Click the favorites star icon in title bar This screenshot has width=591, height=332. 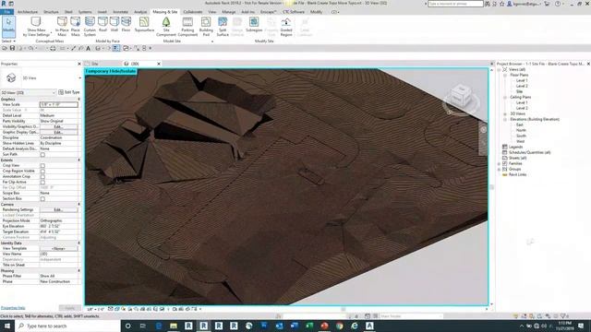[502, 4]
